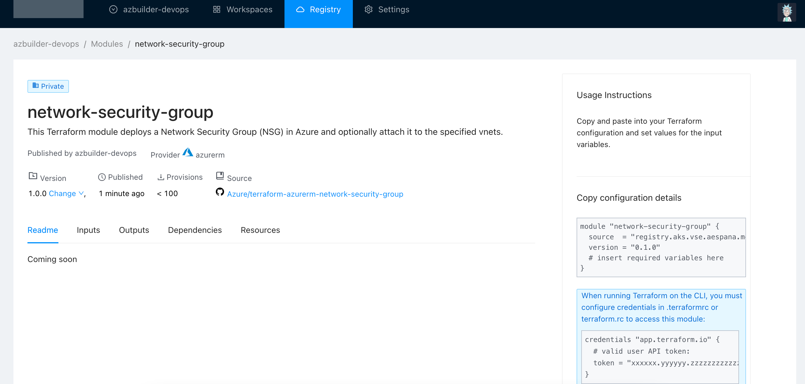
Task: Click the 'Coming soon' readme text
Action: pyautogui.click(x=52, y=259)
